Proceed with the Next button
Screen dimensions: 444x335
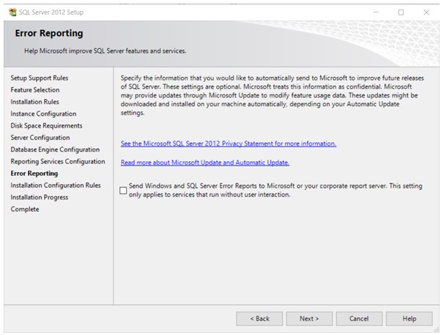point(309,319)
